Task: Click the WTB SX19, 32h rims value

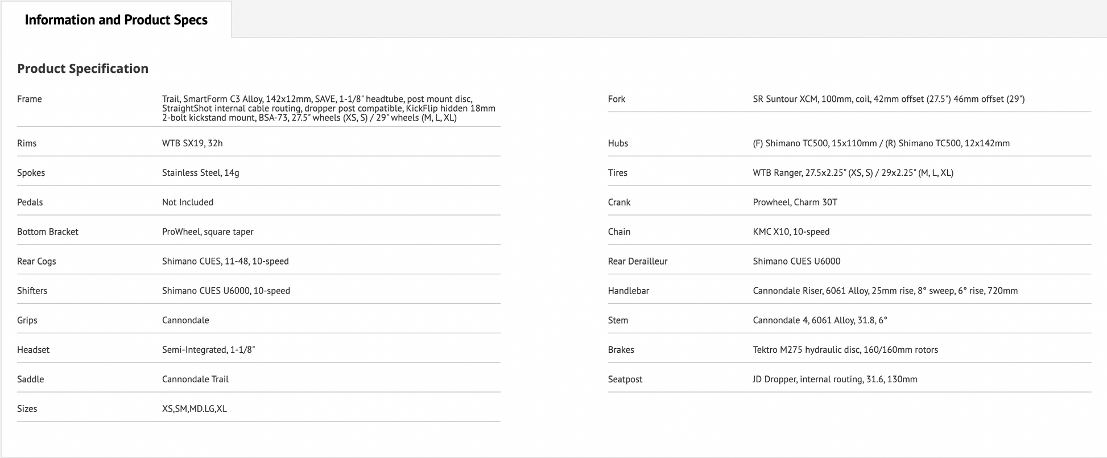Action: coord(192,143)
